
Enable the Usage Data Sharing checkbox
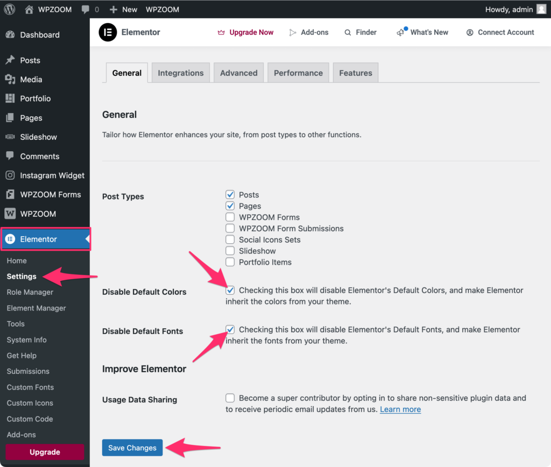point(230,398)
